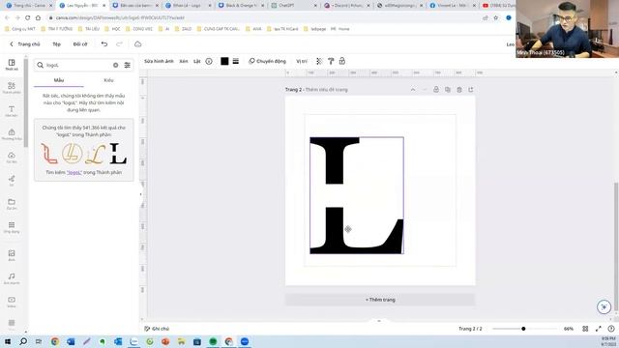Pick the black serif L logo thumbnail
The height and width of the screenshot is (348, 619).
118,154
